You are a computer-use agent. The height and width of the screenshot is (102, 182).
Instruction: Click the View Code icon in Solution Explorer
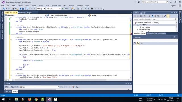[x=162, y=16]
